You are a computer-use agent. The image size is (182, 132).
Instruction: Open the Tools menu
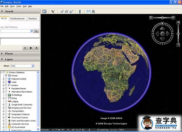(x=19, y=6)
